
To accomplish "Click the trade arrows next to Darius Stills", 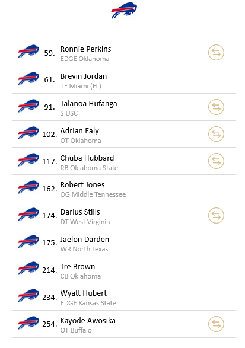I will [216, 216].
